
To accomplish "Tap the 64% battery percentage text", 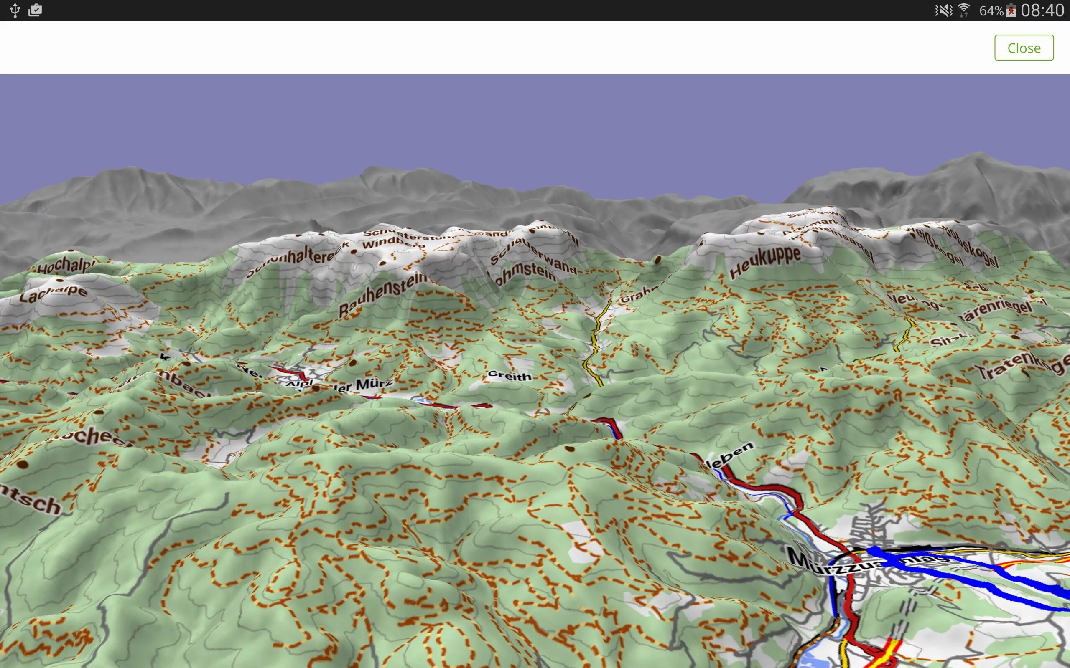I will (991, 10).
